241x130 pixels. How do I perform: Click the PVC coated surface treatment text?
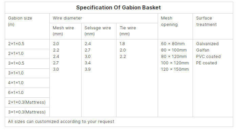(x=208, y=57)
